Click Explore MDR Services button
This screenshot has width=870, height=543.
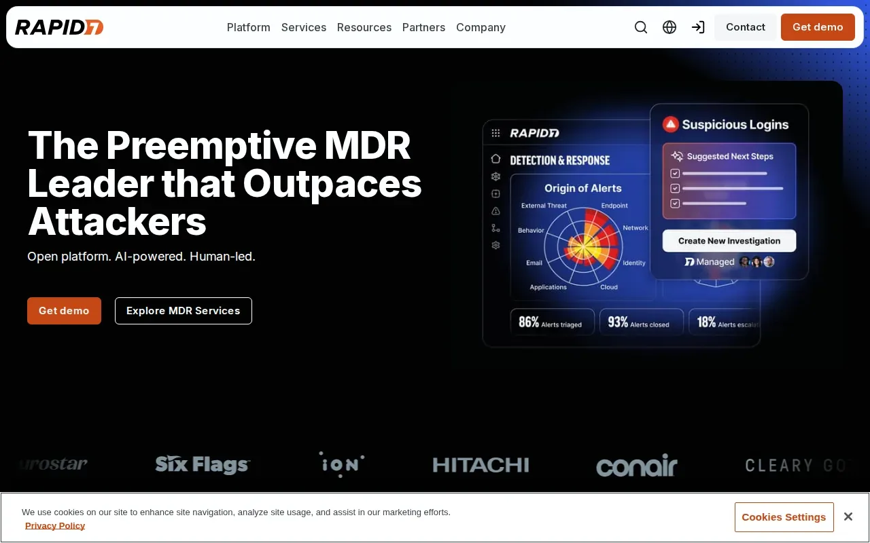pyautogui.click(x=184, y=311)
